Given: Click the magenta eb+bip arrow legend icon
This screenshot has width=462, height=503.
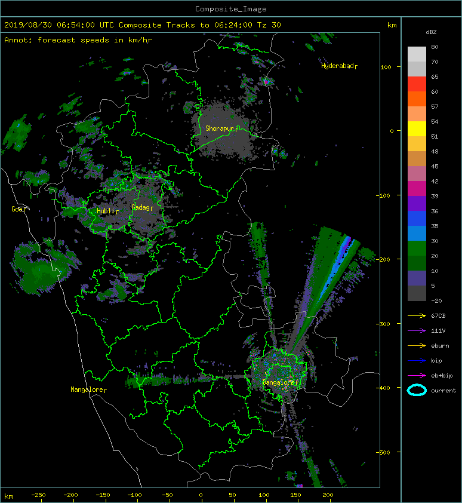Looking at the screenshot, I should pyautogui.click(x=417, y=375).
